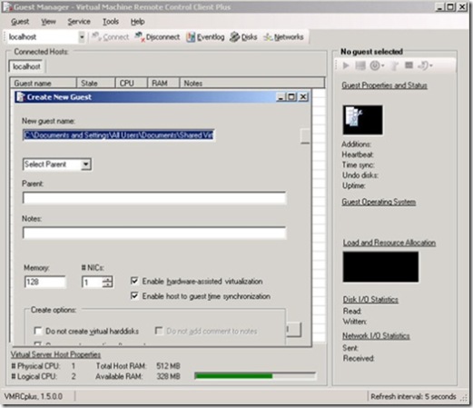
Task: Click the Refresh interval: 5 seconds status text
Action: coord(413,396)
